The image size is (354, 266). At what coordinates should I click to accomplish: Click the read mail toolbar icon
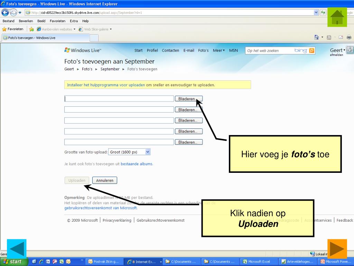[341, 37]
